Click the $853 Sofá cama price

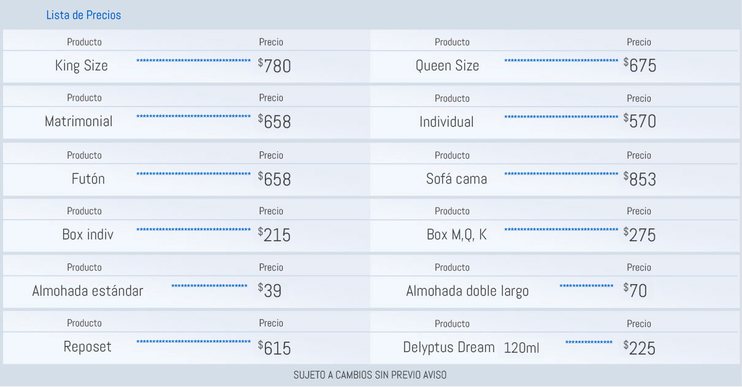click(640, 179)
